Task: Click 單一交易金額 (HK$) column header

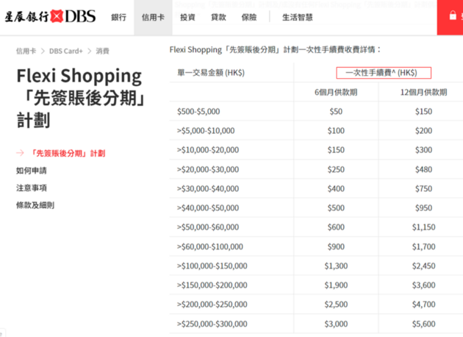Action: 211,73
